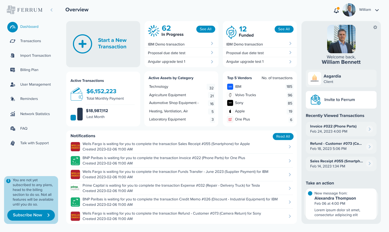
Task: Click the Reminders icon
Action: (12, 99)
